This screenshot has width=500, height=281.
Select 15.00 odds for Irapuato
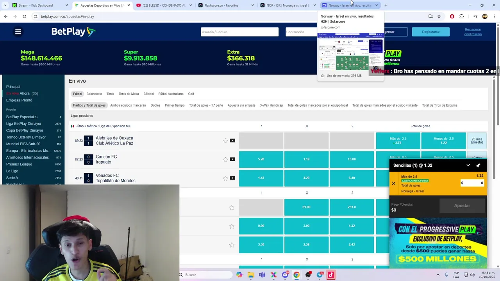[352, 159]
